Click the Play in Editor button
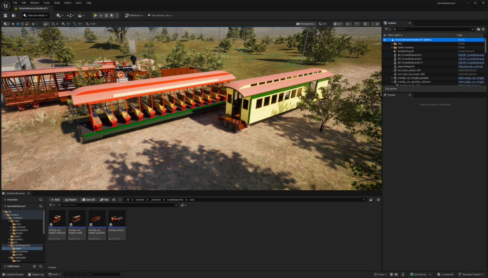Screen dimensions: 488x278 pos(95,15)
